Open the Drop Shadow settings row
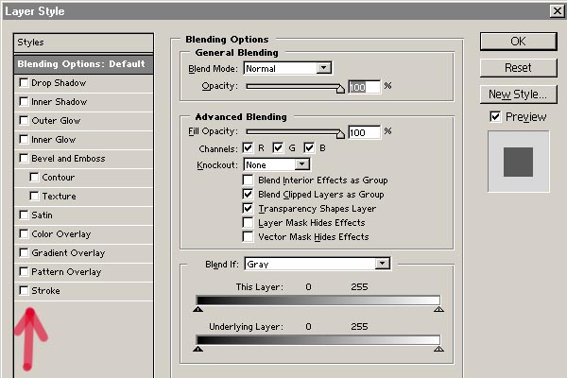This screenshot has height=378, width=567. coord(83,83)
